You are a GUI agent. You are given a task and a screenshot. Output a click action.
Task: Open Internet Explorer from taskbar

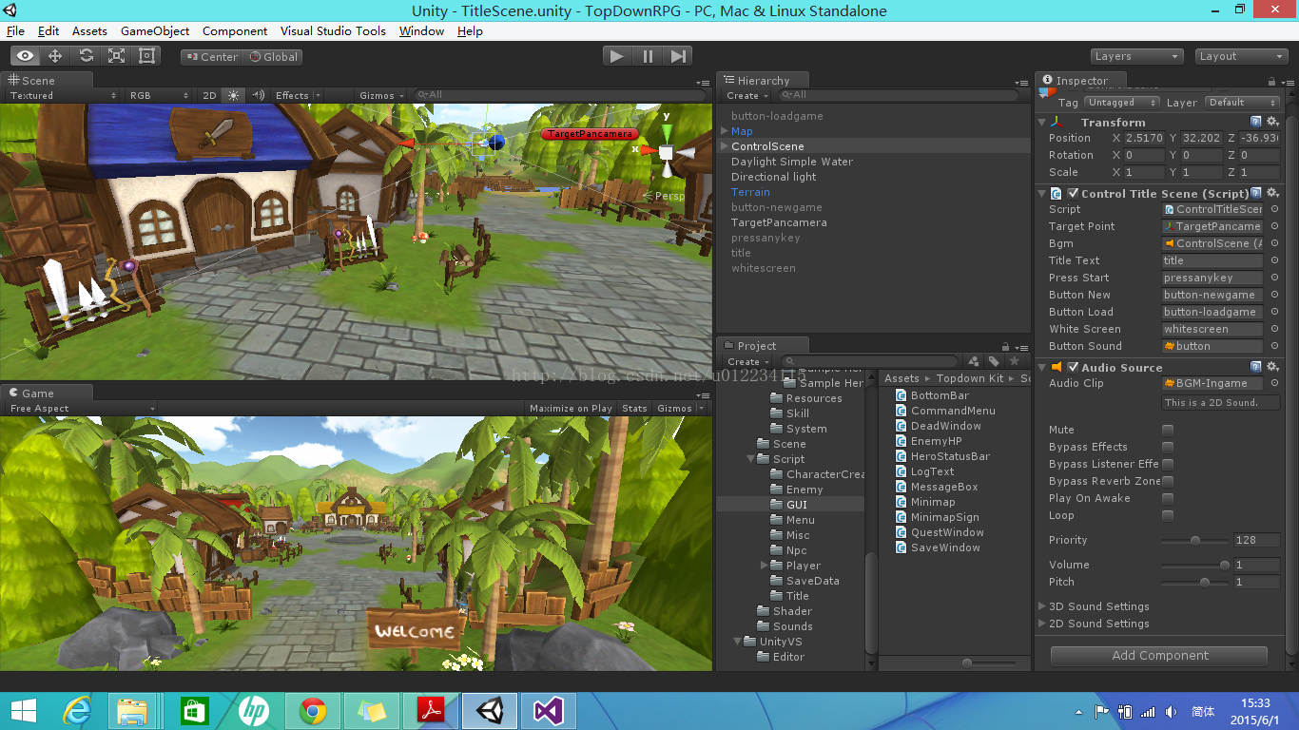point(77,711)
